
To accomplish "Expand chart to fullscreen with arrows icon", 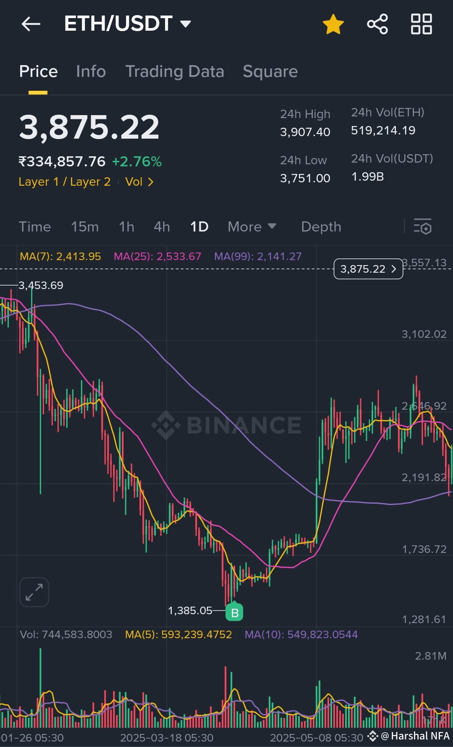I will [34, 592].
